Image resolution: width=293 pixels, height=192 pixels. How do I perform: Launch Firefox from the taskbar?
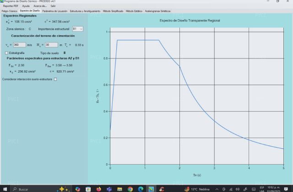coord(99,189)
